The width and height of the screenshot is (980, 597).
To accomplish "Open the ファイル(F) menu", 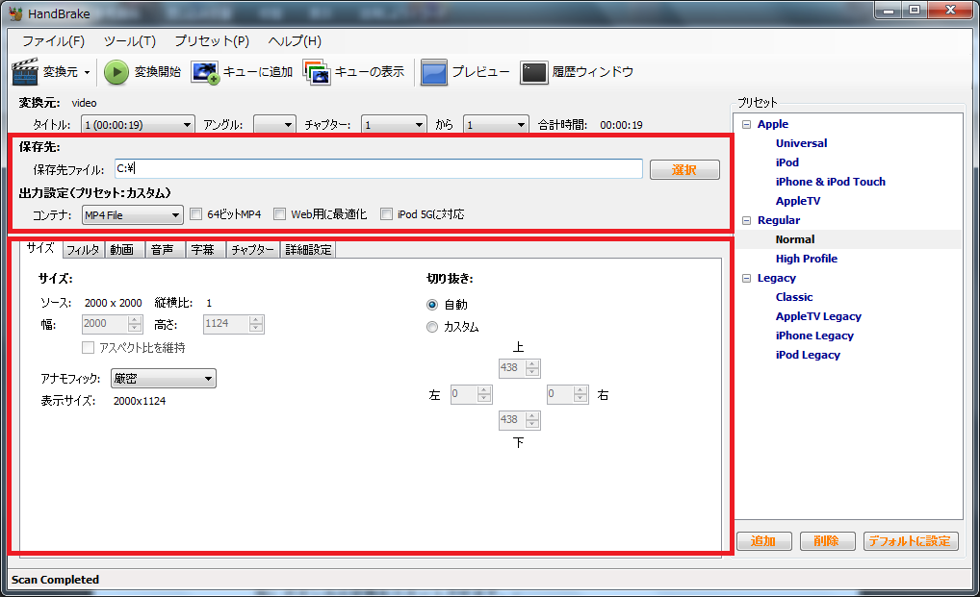I will pyautogui.click(x=53, y=41).
